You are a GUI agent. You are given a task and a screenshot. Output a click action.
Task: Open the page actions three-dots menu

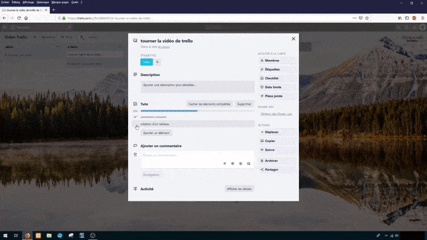coord(354,18)
